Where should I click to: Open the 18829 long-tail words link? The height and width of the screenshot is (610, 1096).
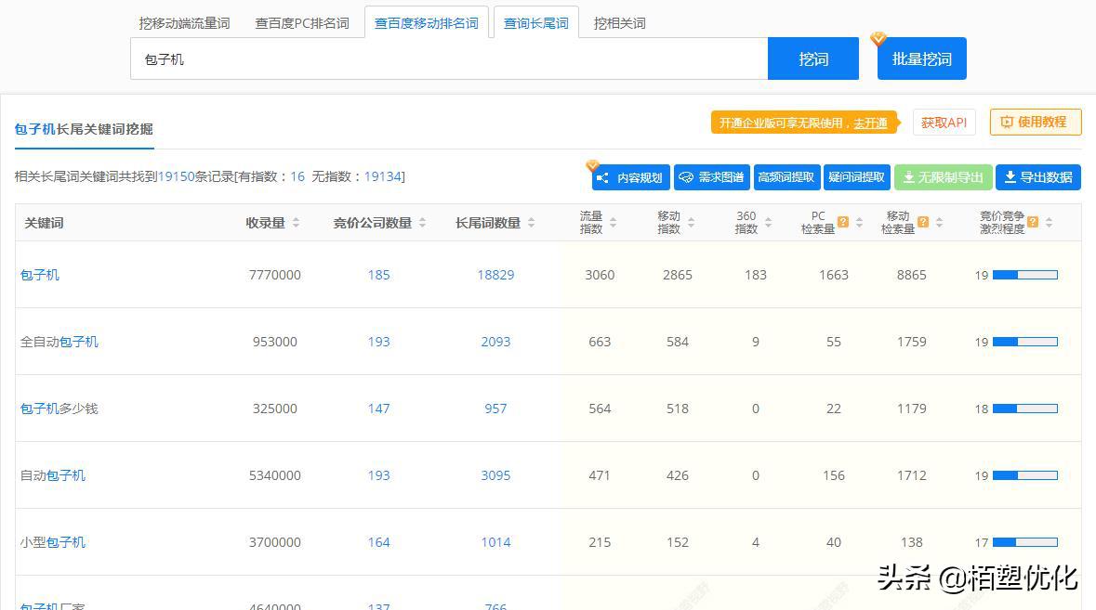(495, 275)
